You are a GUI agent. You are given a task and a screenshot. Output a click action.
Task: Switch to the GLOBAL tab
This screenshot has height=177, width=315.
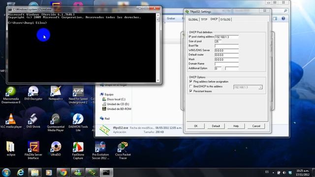(x=193, y=20)
